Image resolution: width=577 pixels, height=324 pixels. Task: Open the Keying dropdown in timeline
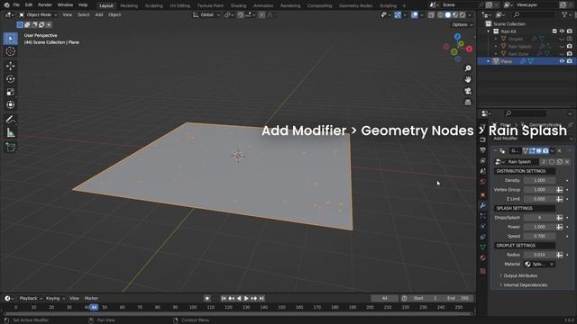(55, 298)
